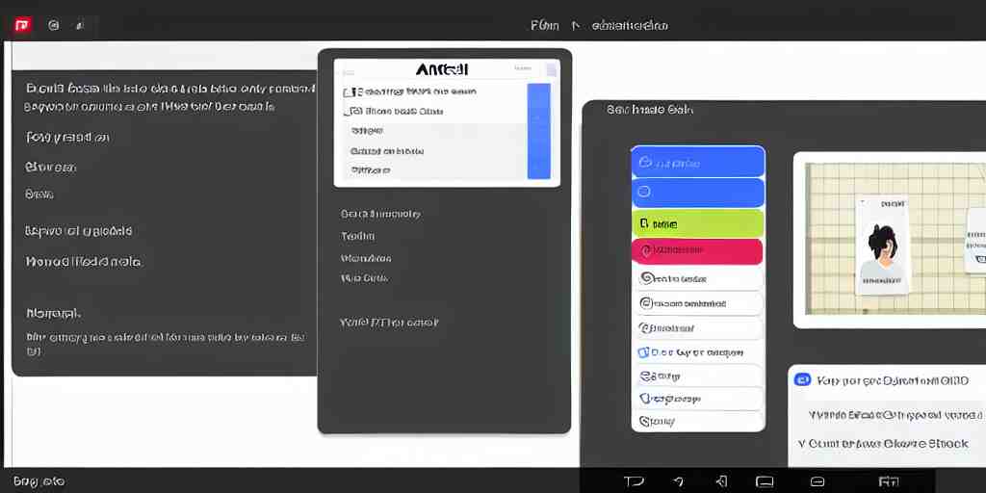Toggle the second checkbox in the white popup list
The image size is (986, 493).
click(348, 111)
